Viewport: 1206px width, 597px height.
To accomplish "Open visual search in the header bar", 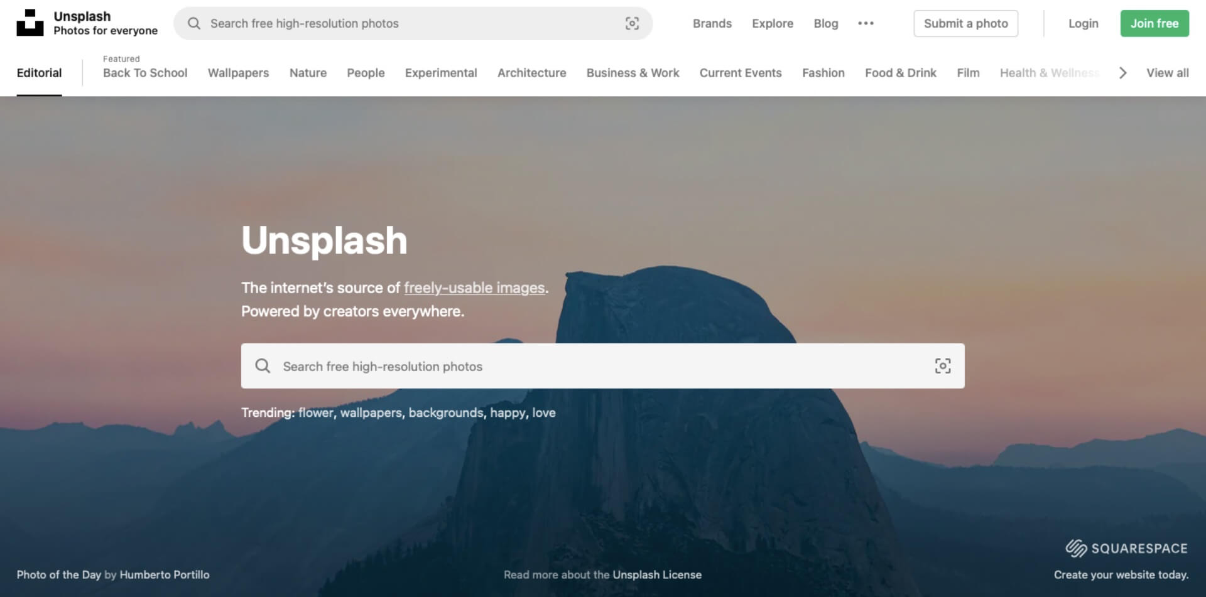I will point(632,23).
